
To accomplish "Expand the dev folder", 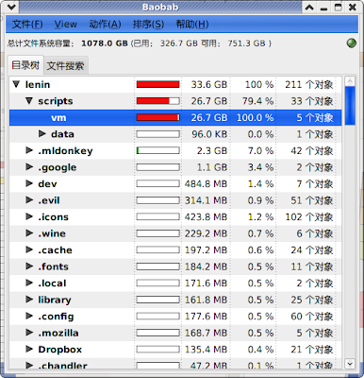I will point(29,183).
